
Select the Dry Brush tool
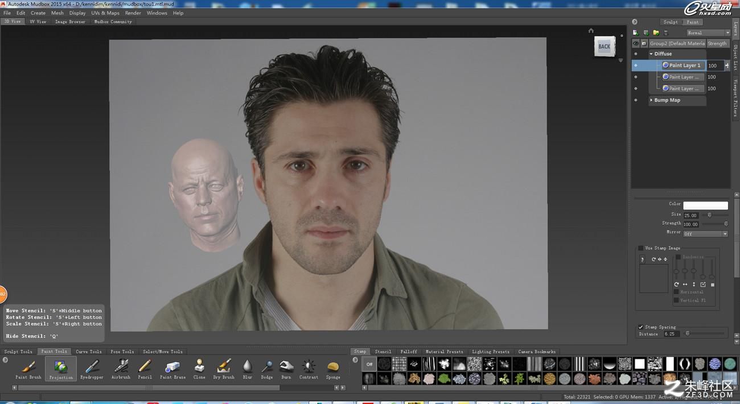click(224, 369)
